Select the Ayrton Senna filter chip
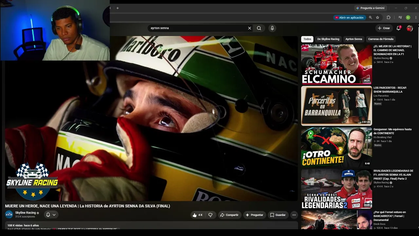 click(354, 39)
